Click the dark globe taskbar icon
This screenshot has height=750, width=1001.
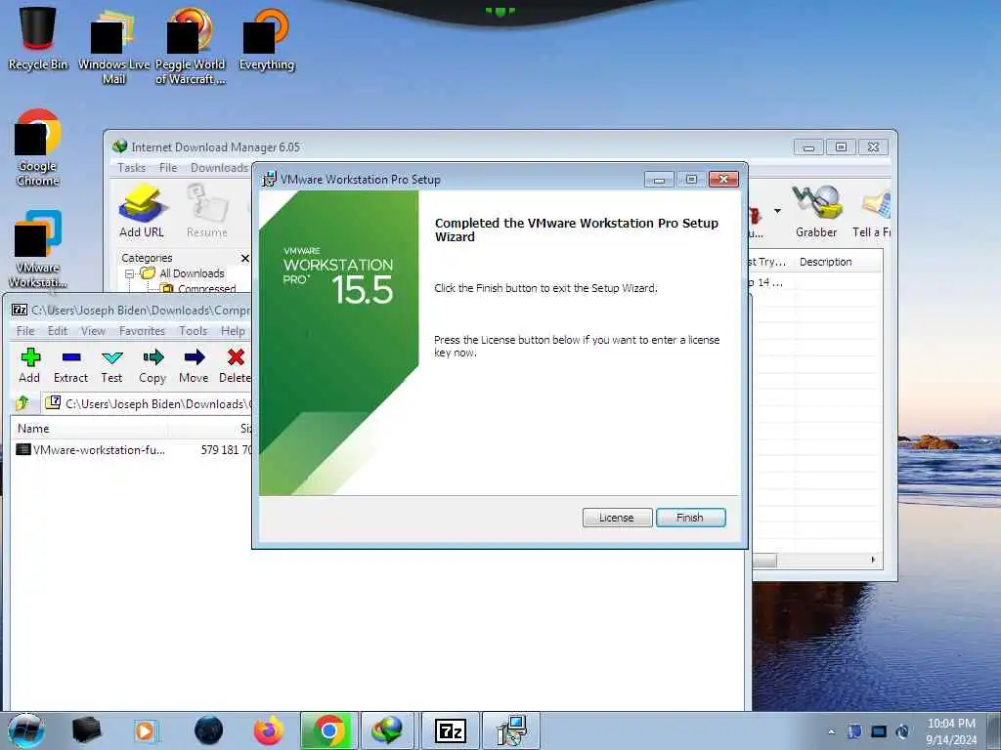(209, 730)
